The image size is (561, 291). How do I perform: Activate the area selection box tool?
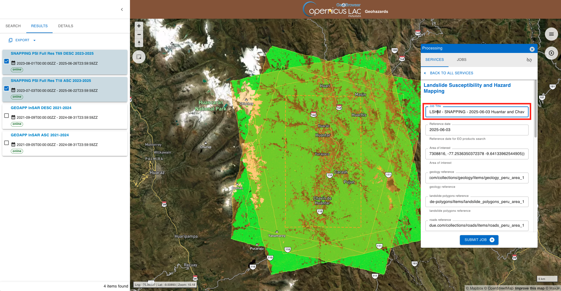pyautogui.click(x=139, y=57)
